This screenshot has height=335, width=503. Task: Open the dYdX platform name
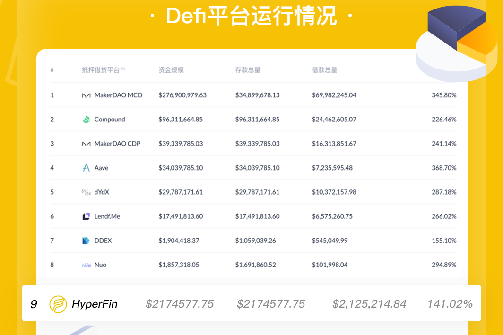(x=102, y=192)
